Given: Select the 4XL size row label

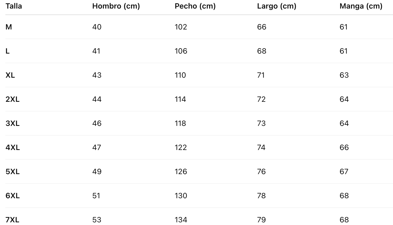Looking at the screenshot, I should point(13,147).
